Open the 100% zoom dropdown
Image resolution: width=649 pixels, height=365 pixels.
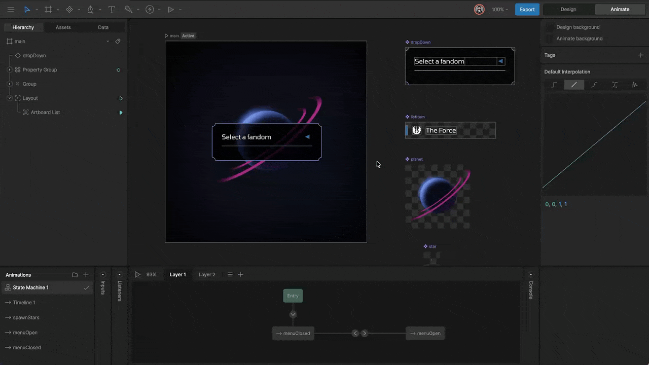499,10
